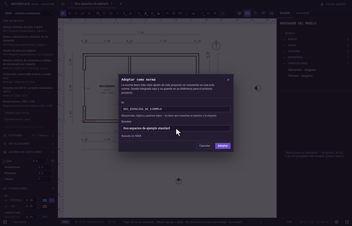This screenshot has width=352, height=226.
Task: Select the arrow pointer tool in the toolbar
Action: [x=63, y=13]
